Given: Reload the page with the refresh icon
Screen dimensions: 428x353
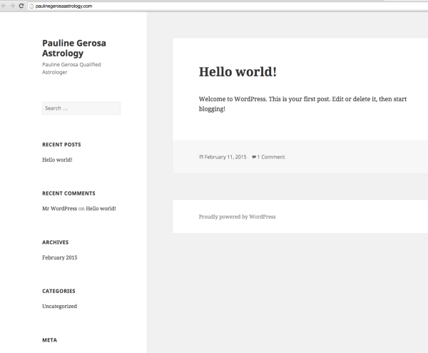Looking at the screenshot, I should (x=21, y=5).
